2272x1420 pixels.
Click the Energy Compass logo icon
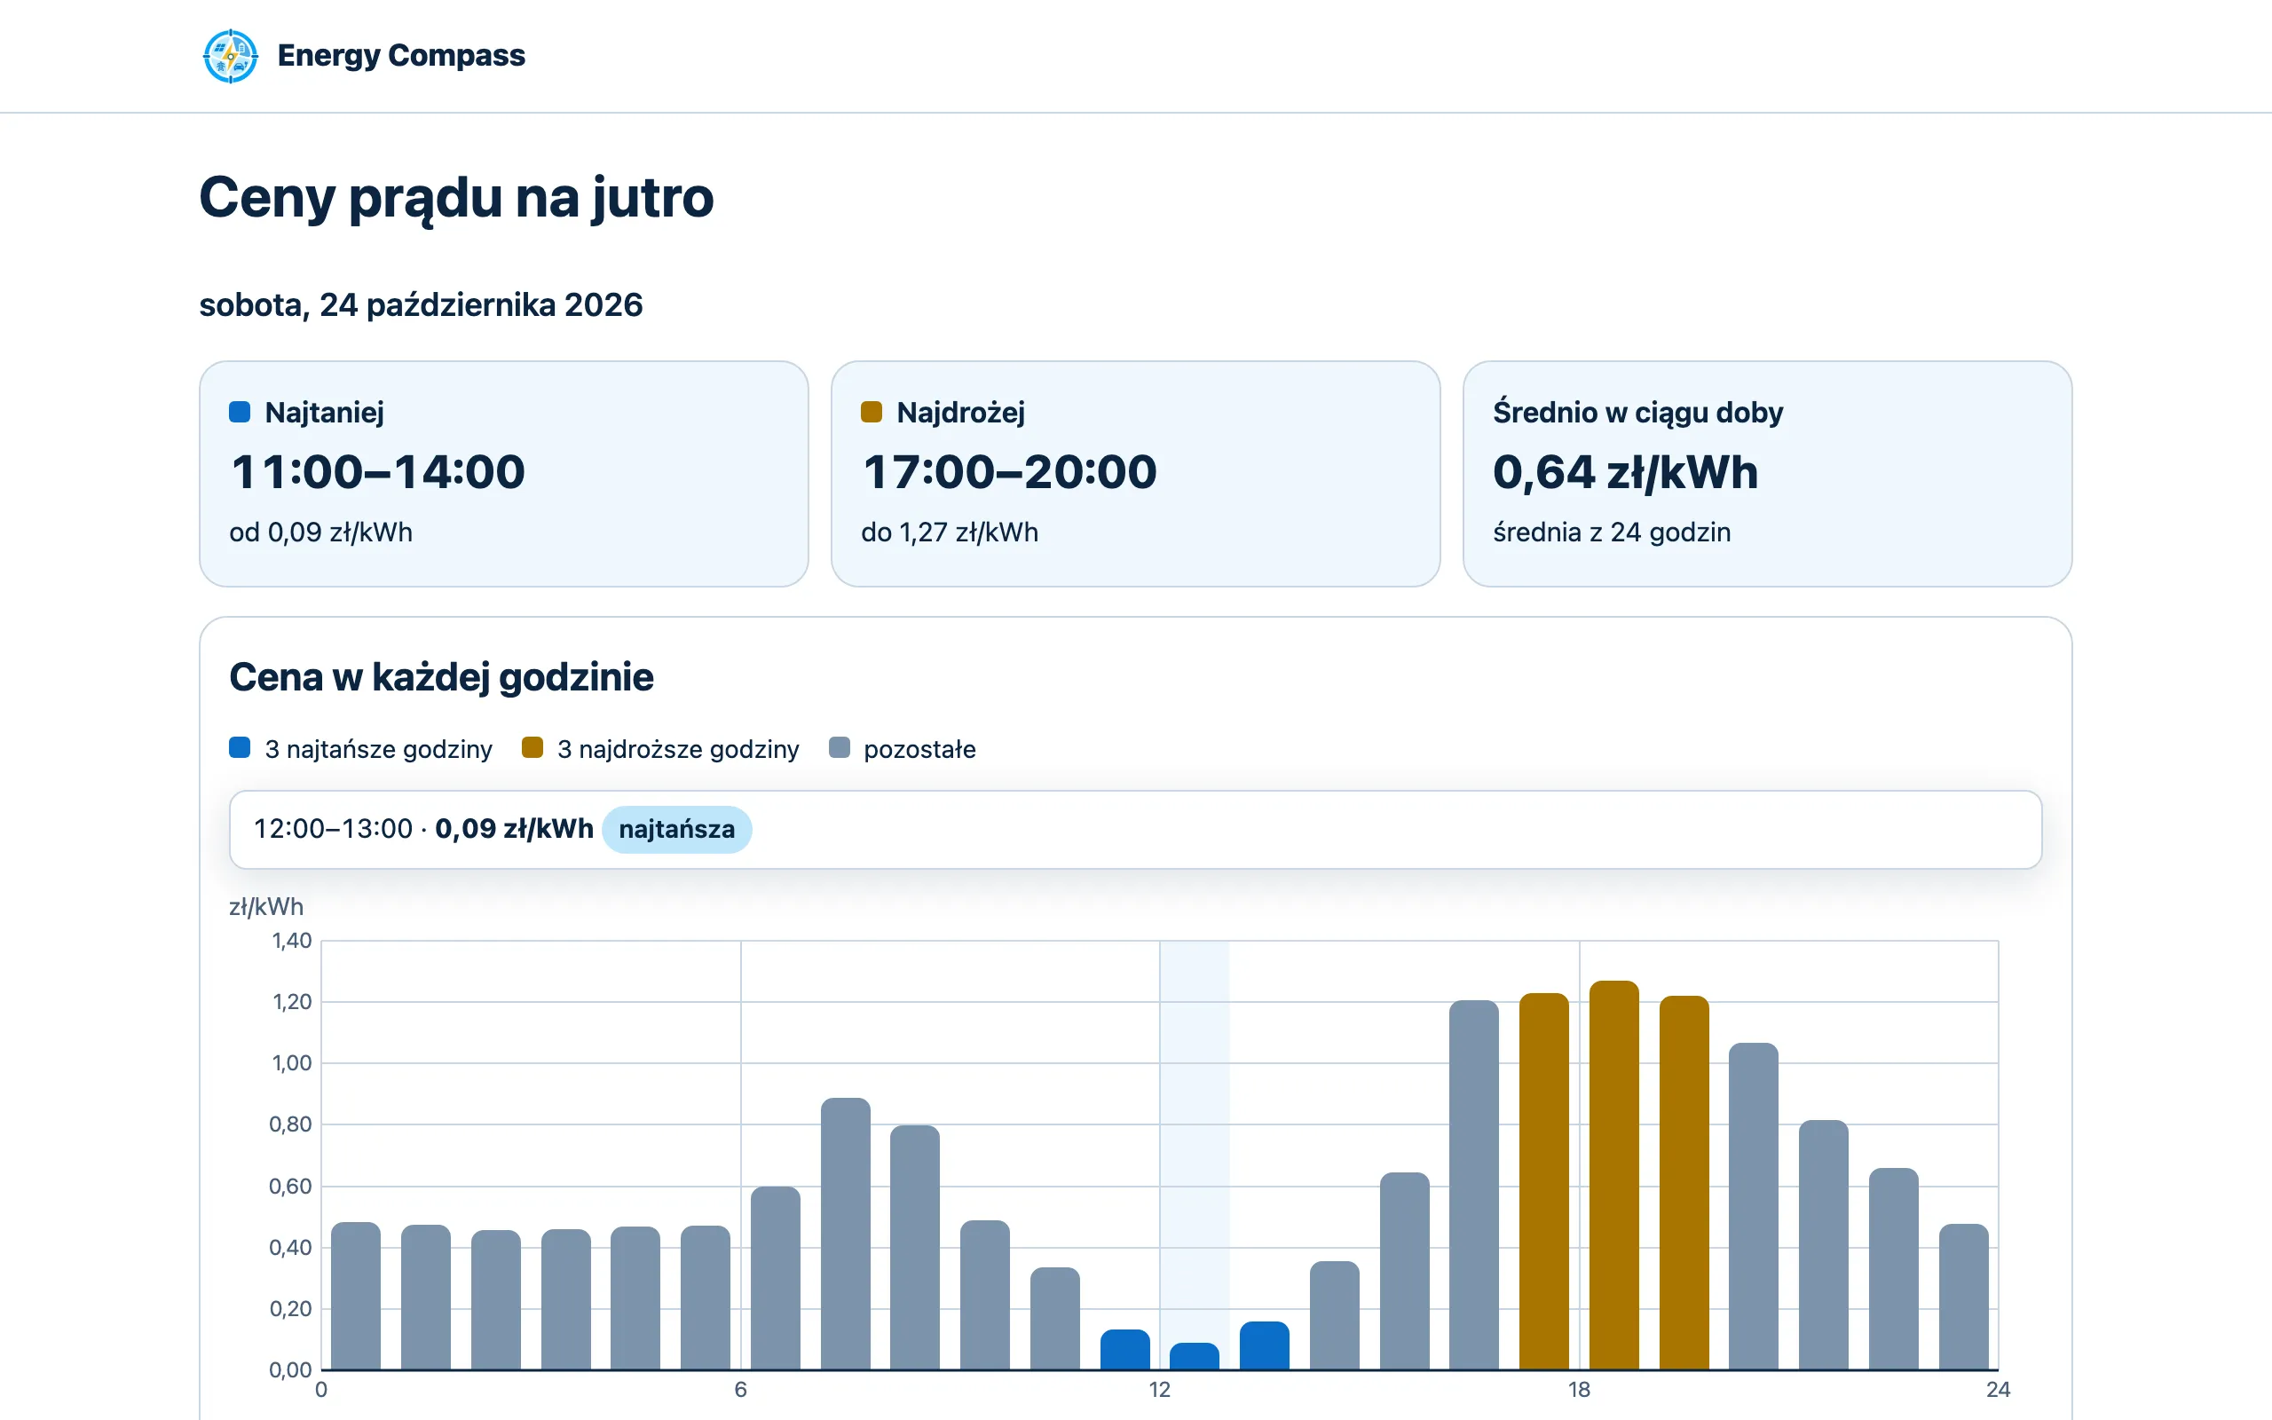coord(230,55)
